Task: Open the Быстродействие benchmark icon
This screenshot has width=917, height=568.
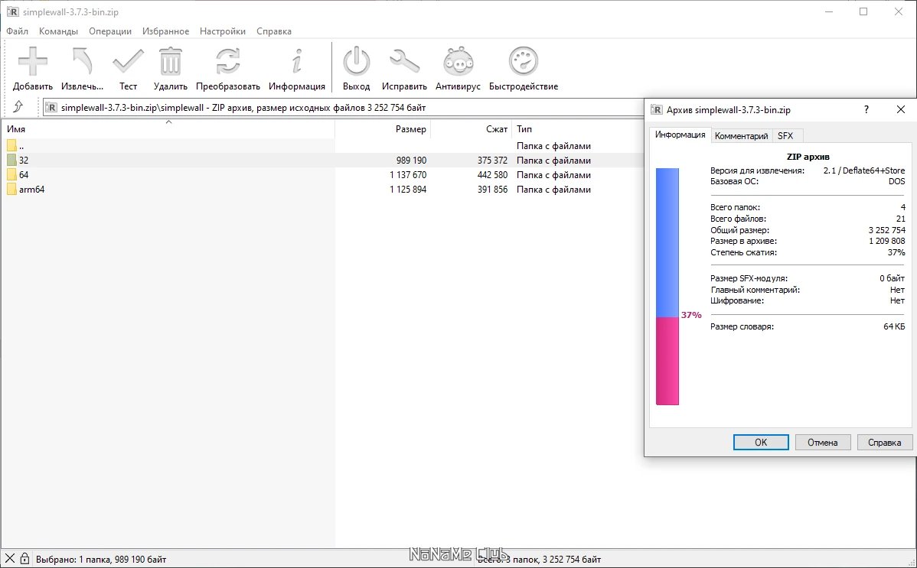Action: pyautogui.click(x=524, y=62)
